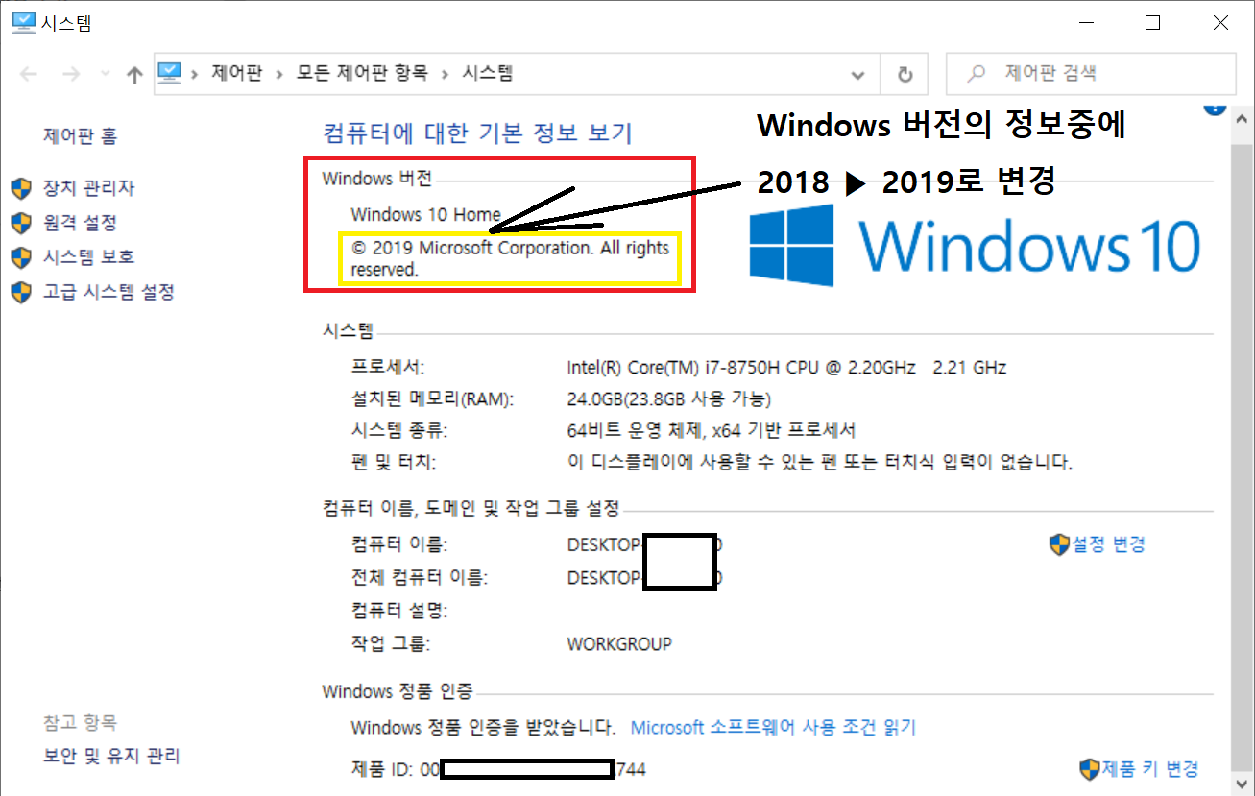Viewport: 1255px width, 796px height.
Task: Click shield icon beside 원격 설정
Action: 21,223
